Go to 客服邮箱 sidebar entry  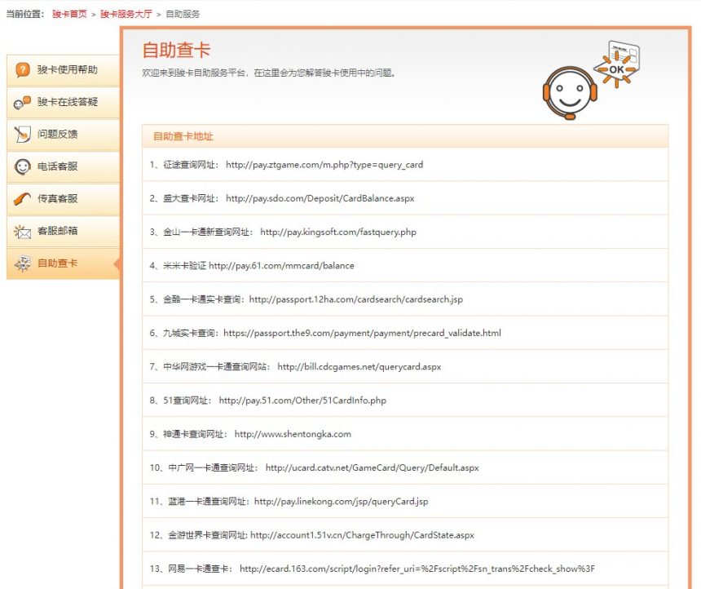64,232
